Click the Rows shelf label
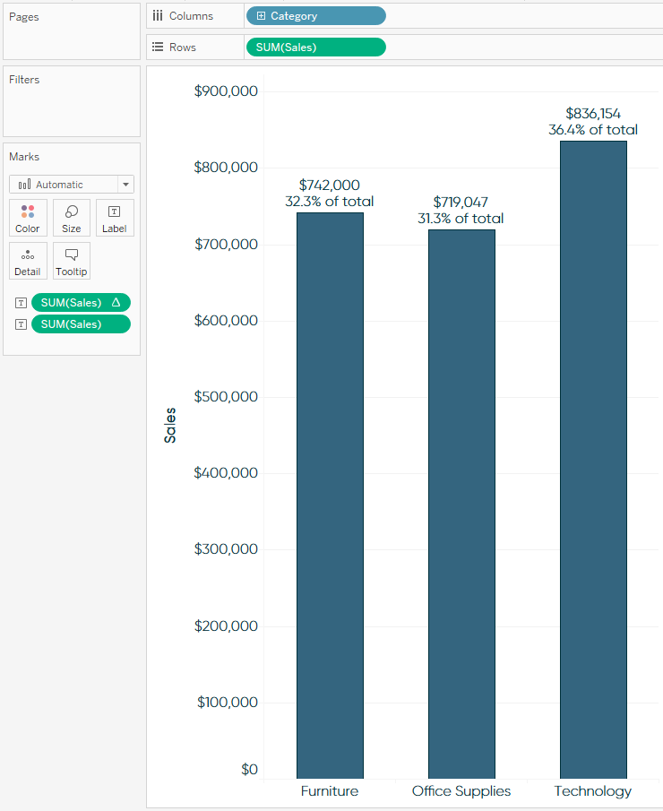Viewport: 663px width, 811px height. [183, 47]
